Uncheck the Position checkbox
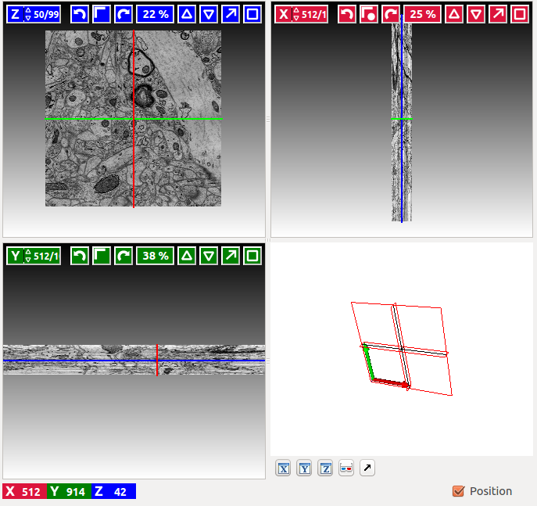The height and width of the screenshot is (506, 537). click(x=459, y=491)
